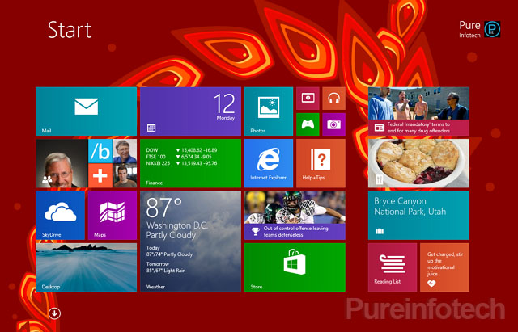518x332 pixels.
Task: Open the Music headphones tile
Action: coord(333,99)
